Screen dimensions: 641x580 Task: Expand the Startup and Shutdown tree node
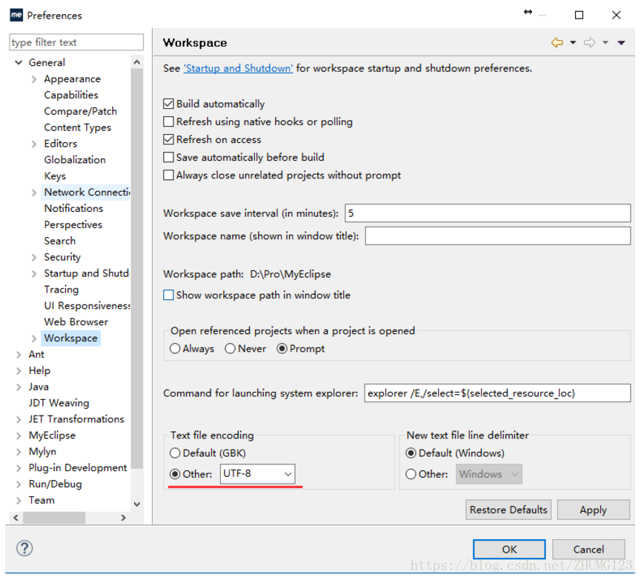click(x=34, y=273)
